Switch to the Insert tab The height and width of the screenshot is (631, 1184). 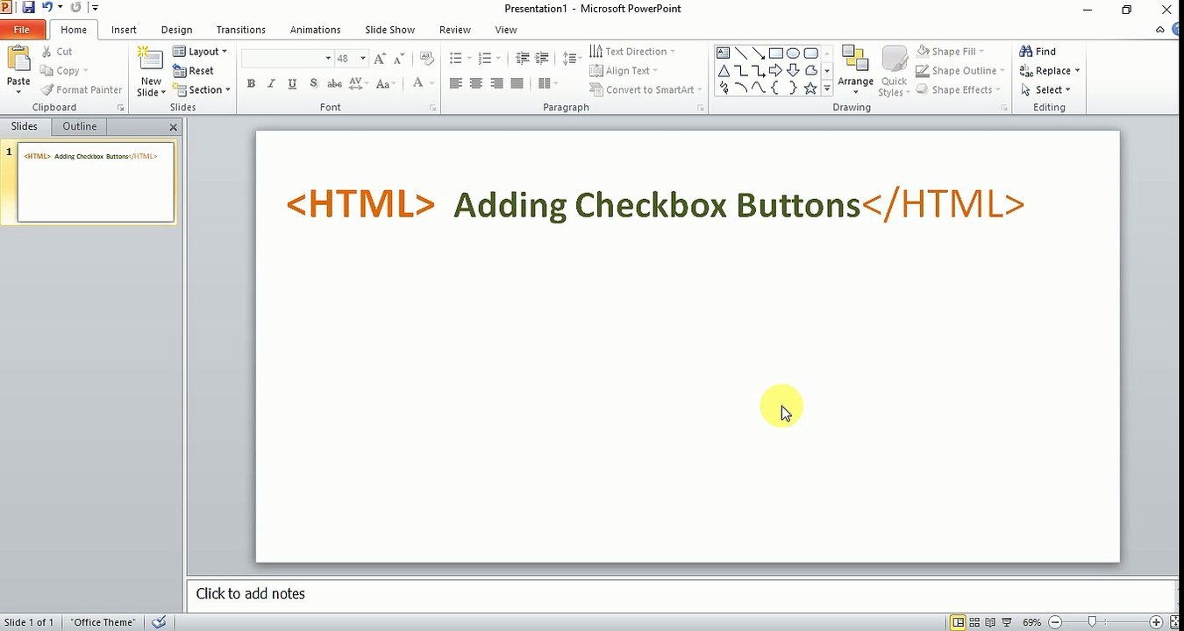[124, 30]
